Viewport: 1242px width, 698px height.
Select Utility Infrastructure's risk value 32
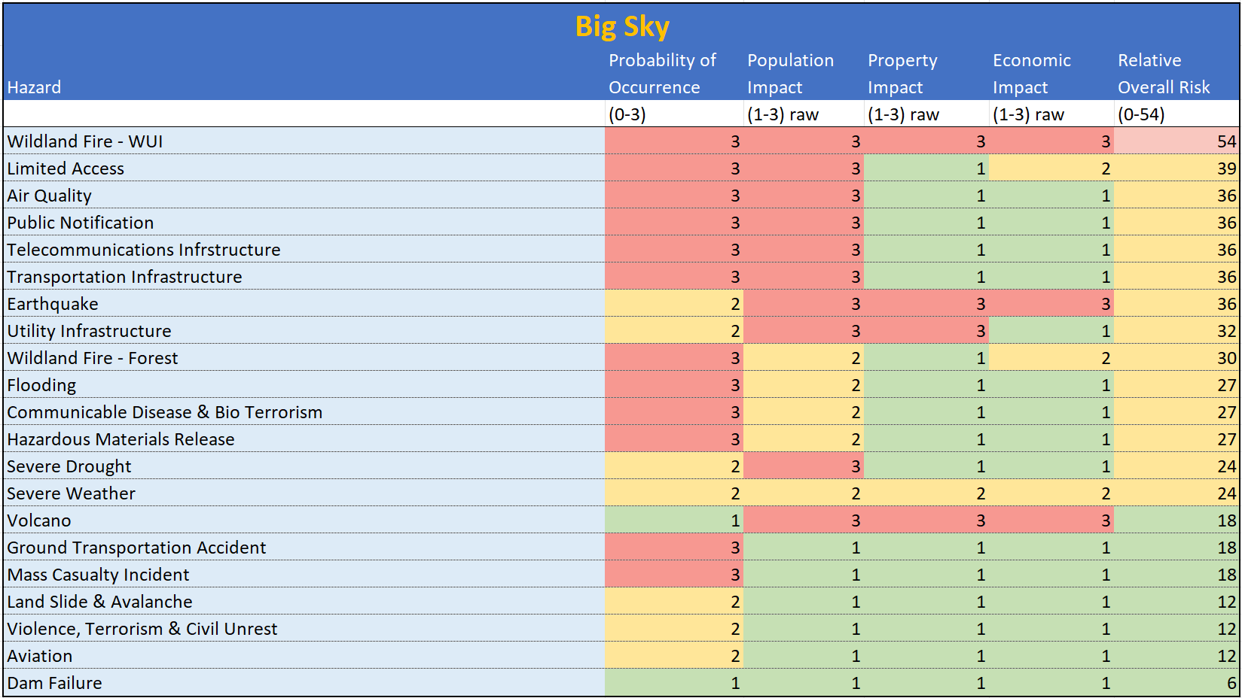pyautogui.click(x=1225, y=331)
